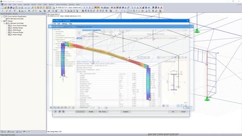Toggle the Design checkbox in navigator

pyautogui.click(x=4, y=21)
